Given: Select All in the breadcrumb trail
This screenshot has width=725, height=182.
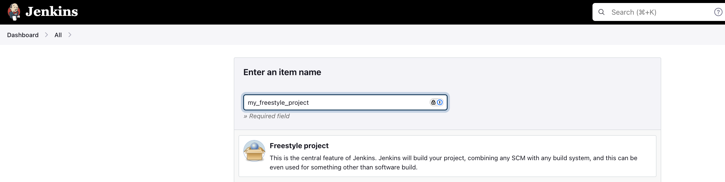Looking at the screenshot, I should (58, 35).
